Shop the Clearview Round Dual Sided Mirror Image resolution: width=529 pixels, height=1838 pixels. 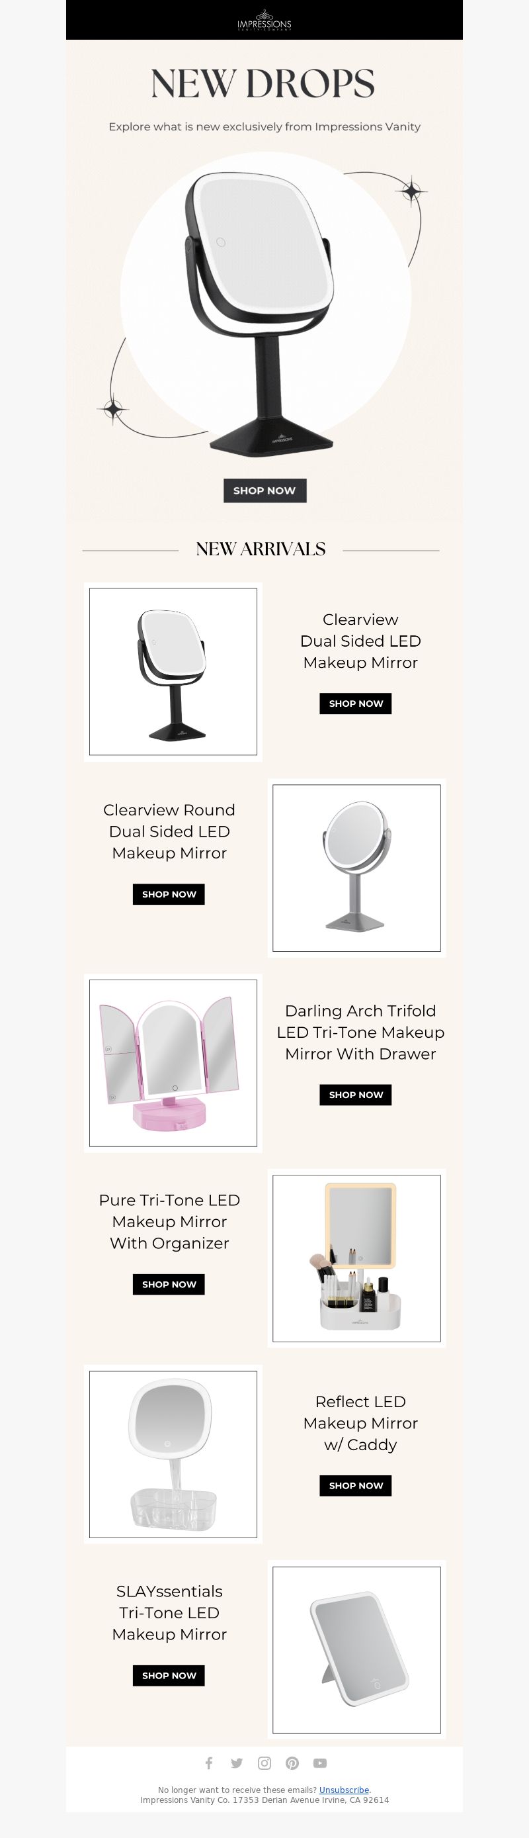169,894
